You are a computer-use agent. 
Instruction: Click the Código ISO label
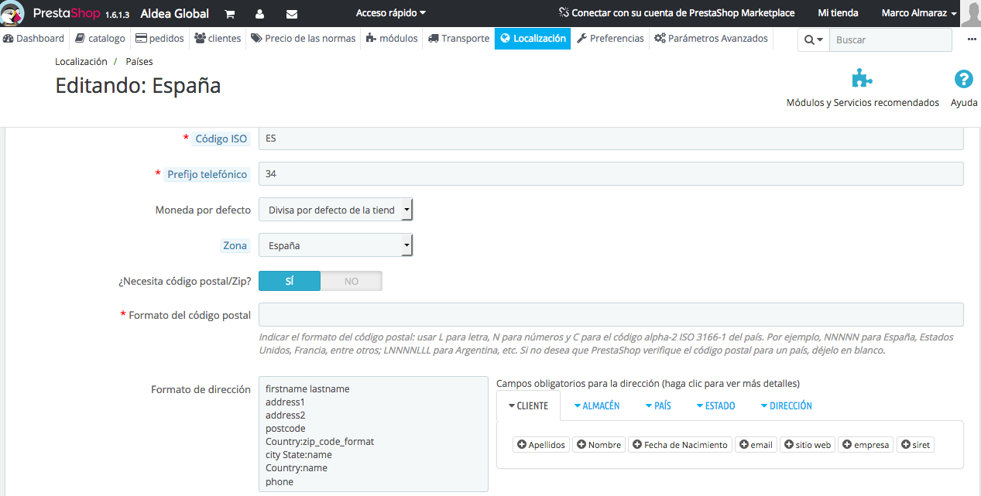coord(221,139)
